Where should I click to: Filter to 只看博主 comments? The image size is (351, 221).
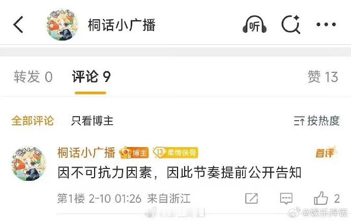[x=92, y=121]
